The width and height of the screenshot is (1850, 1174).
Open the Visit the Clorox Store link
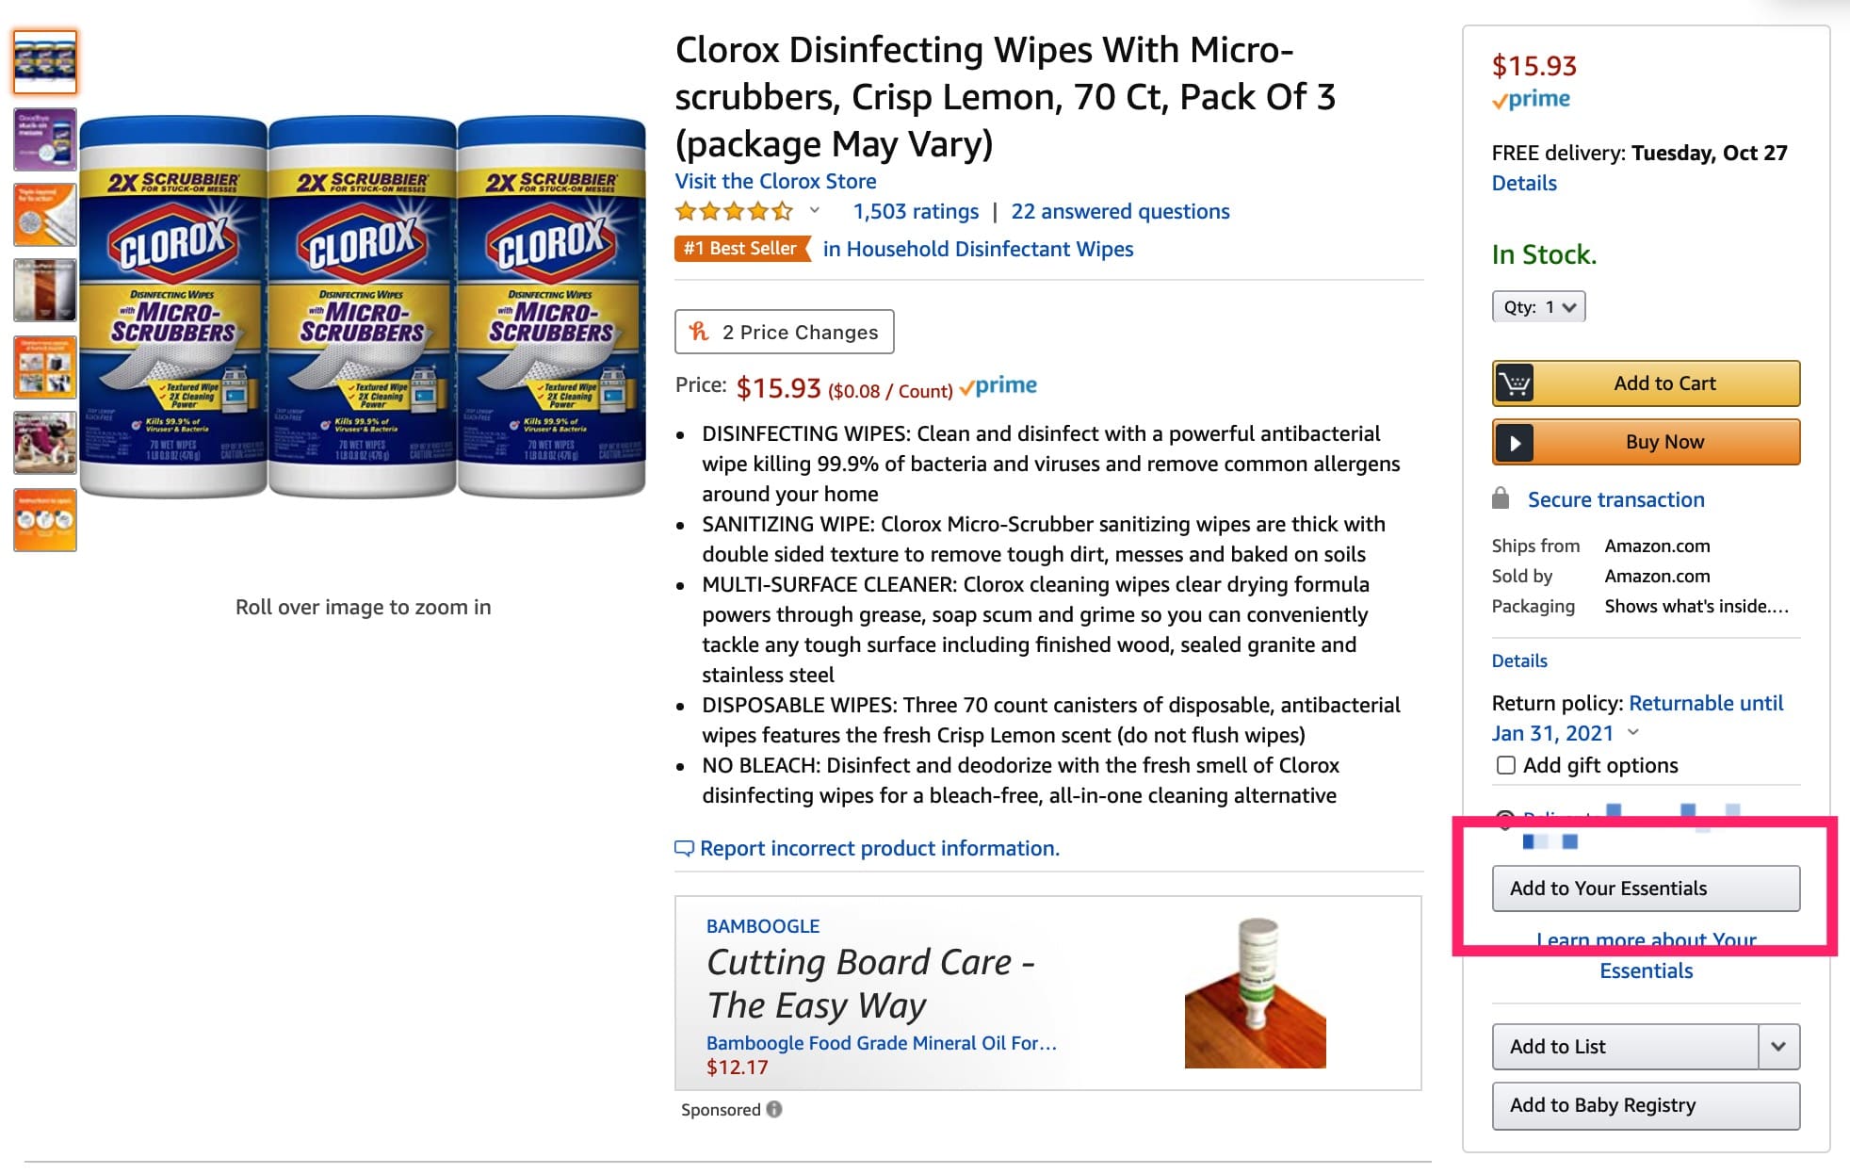(x=774, y=181)
